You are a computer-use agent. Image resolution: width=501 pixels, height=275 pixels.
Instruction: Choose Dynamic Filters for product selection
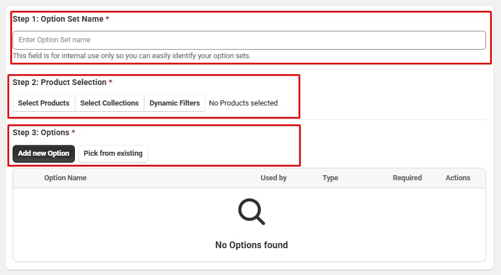(x=174, y=103)
